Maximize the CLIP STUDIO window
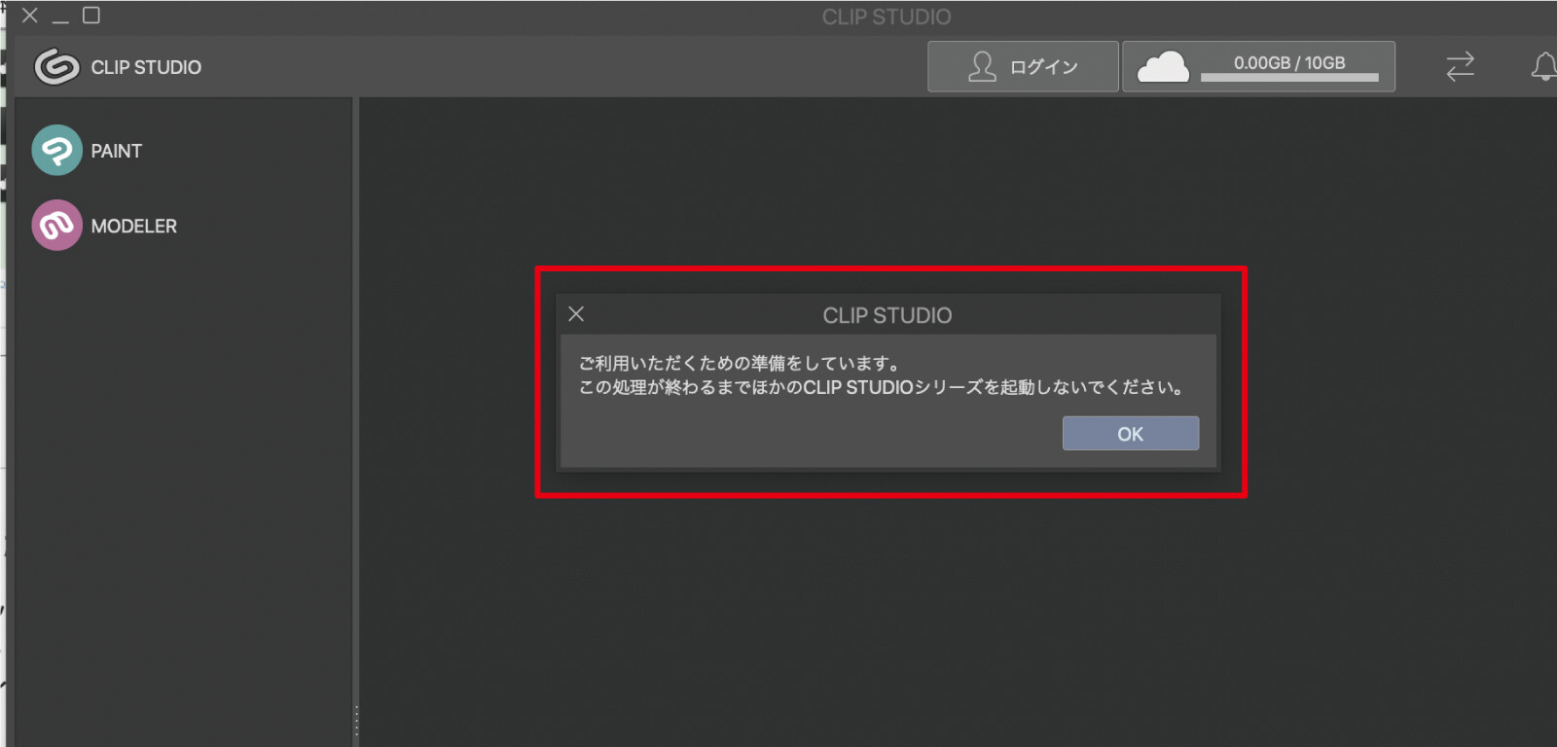The image size is (1557, 747). (91, 16)
